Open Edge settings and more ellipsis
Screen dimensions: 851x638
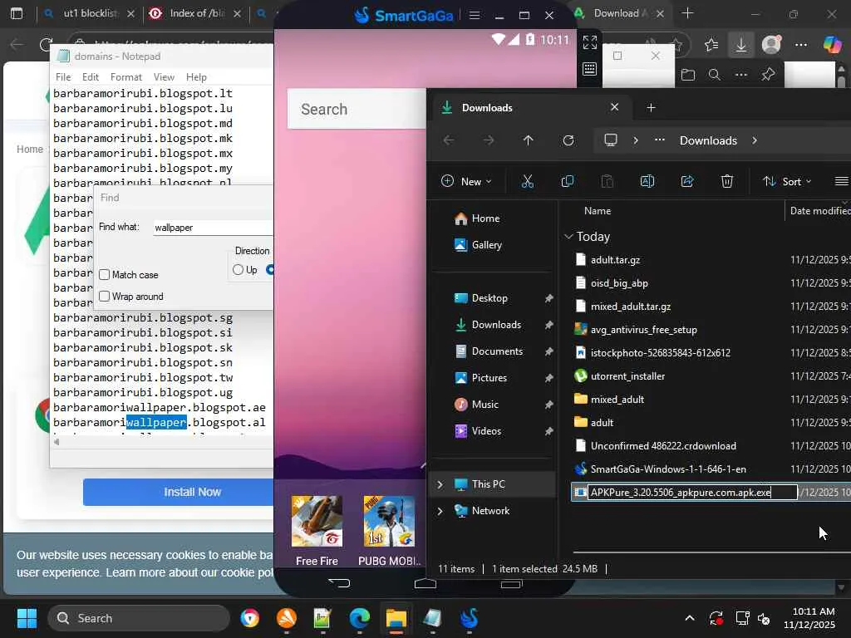pos(801,45)
